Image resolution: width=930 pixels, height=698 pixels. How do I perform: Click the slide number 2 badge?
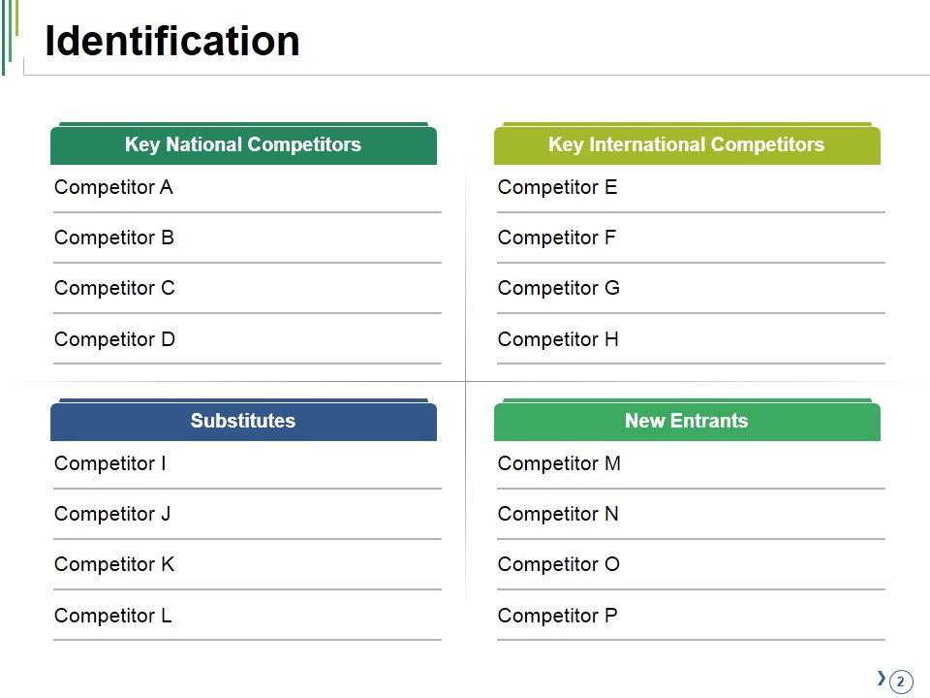[x=901, y=682]
